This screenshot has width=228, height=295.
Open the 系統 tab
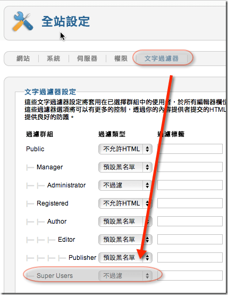(x=54, y=59)
